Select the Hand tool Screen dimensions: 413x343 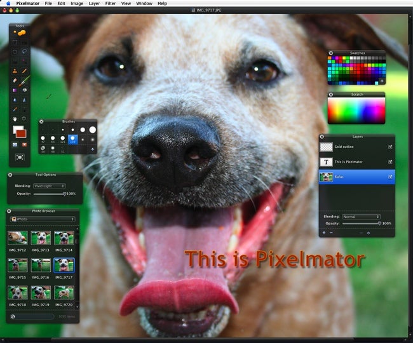(15, 119)
